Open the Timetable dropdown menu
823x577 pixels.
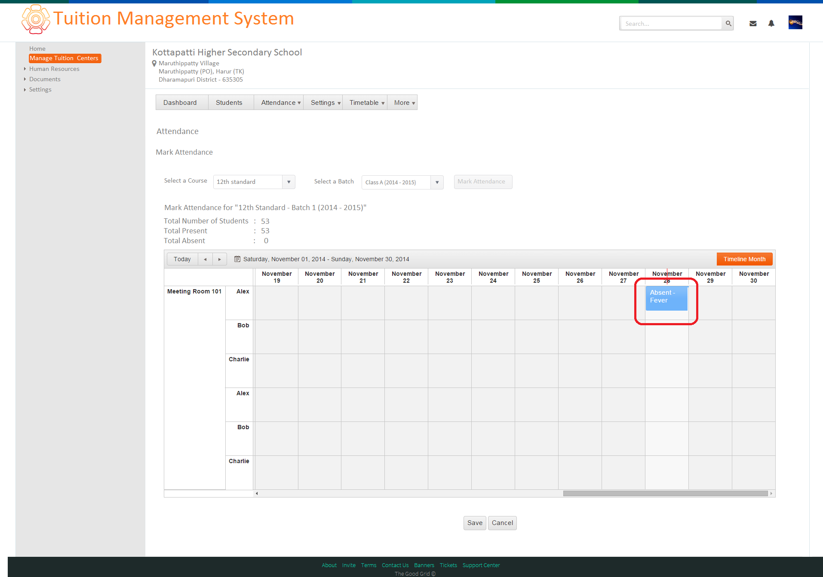tap(365, 102)
